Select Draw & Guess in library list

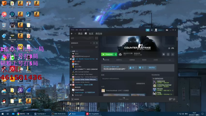click(x=79, y=90)
